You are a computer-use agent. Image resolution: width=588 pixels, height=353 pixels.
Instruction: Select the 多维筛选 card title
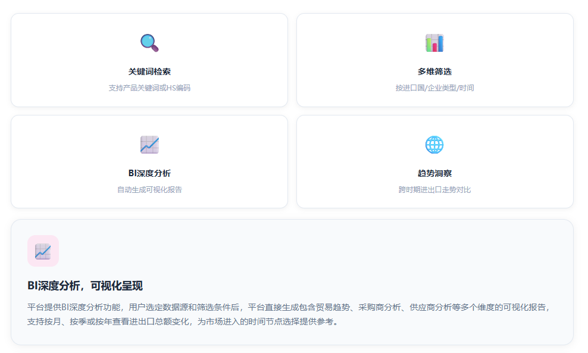pyautogui.click(x=434, y=71)
